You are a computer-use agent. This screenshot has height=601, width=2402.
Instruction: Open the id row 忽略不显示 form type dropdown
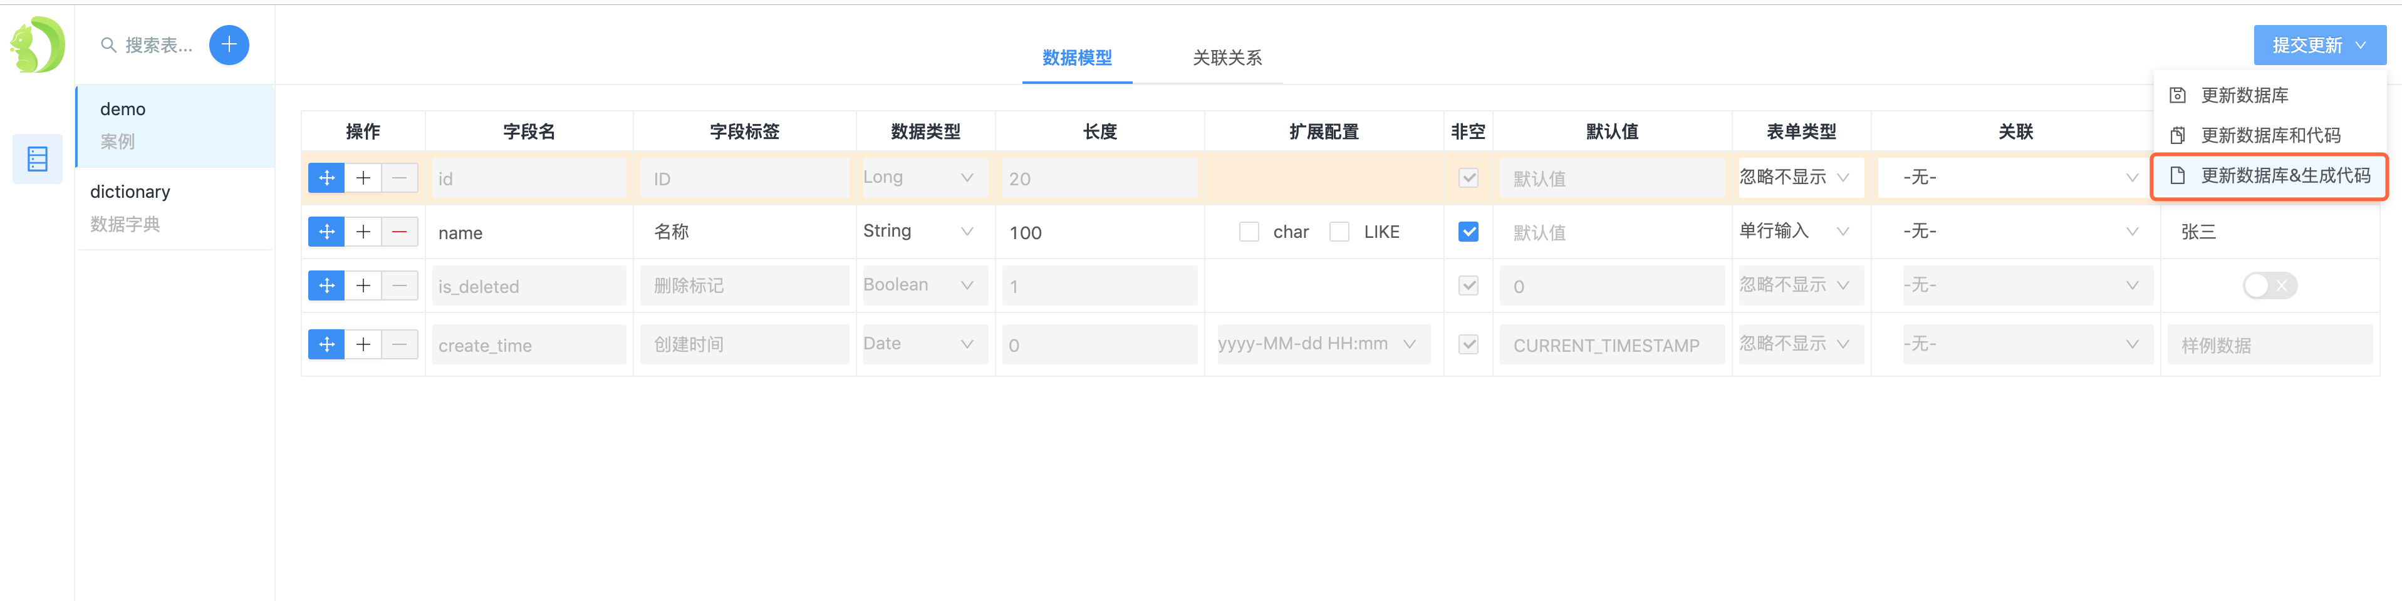click(1800, 178)
